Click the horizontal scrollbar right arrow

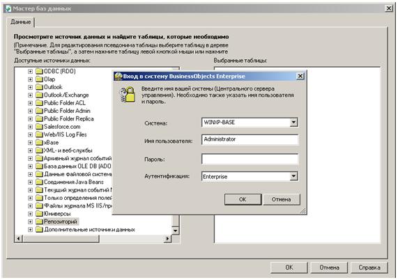tap(167, 239)
